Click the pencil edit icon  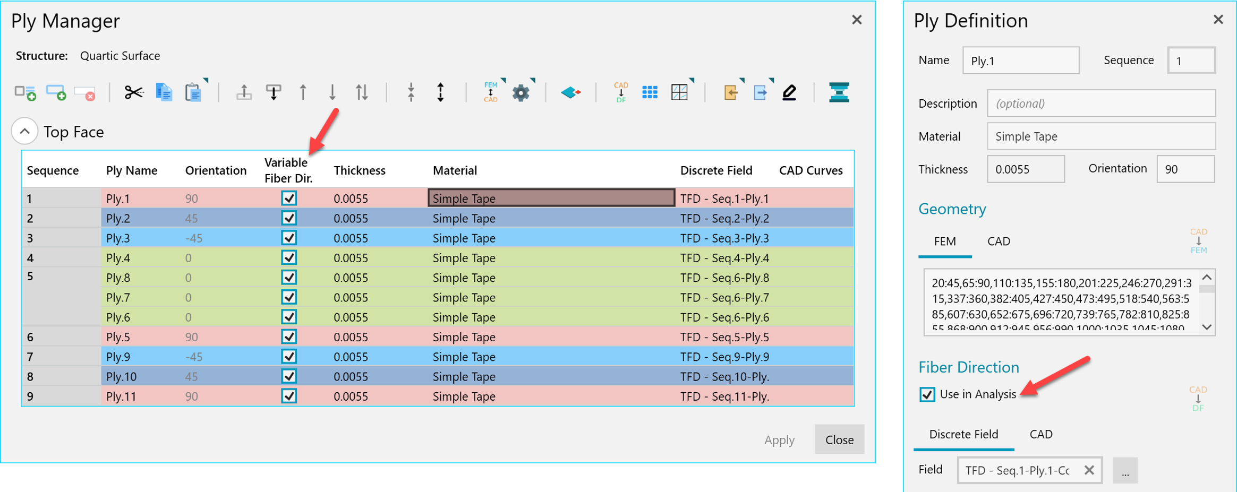(789, 92)
